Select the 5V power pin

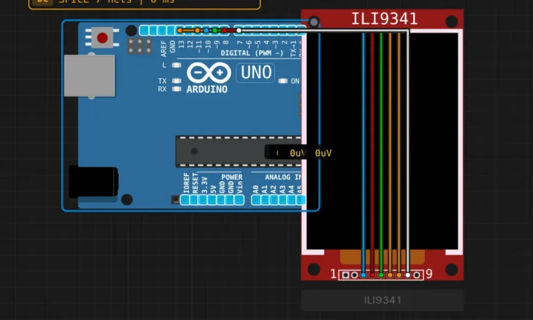(x=212, y=200)
